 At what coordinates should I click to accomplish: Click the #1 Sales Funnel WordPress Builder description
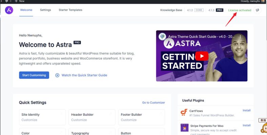[x=212, y=115]
